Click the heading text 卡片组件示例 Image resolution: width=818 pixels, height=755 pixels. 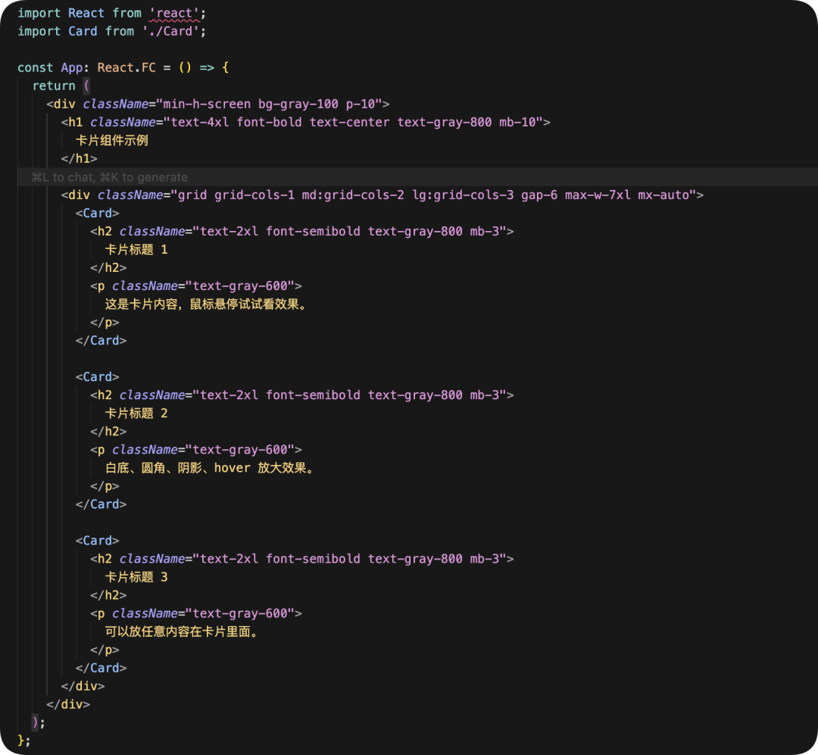[x=111, y=140]
